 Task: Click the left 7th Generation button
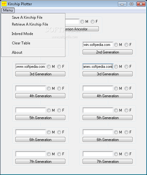[x=40, y=161]
